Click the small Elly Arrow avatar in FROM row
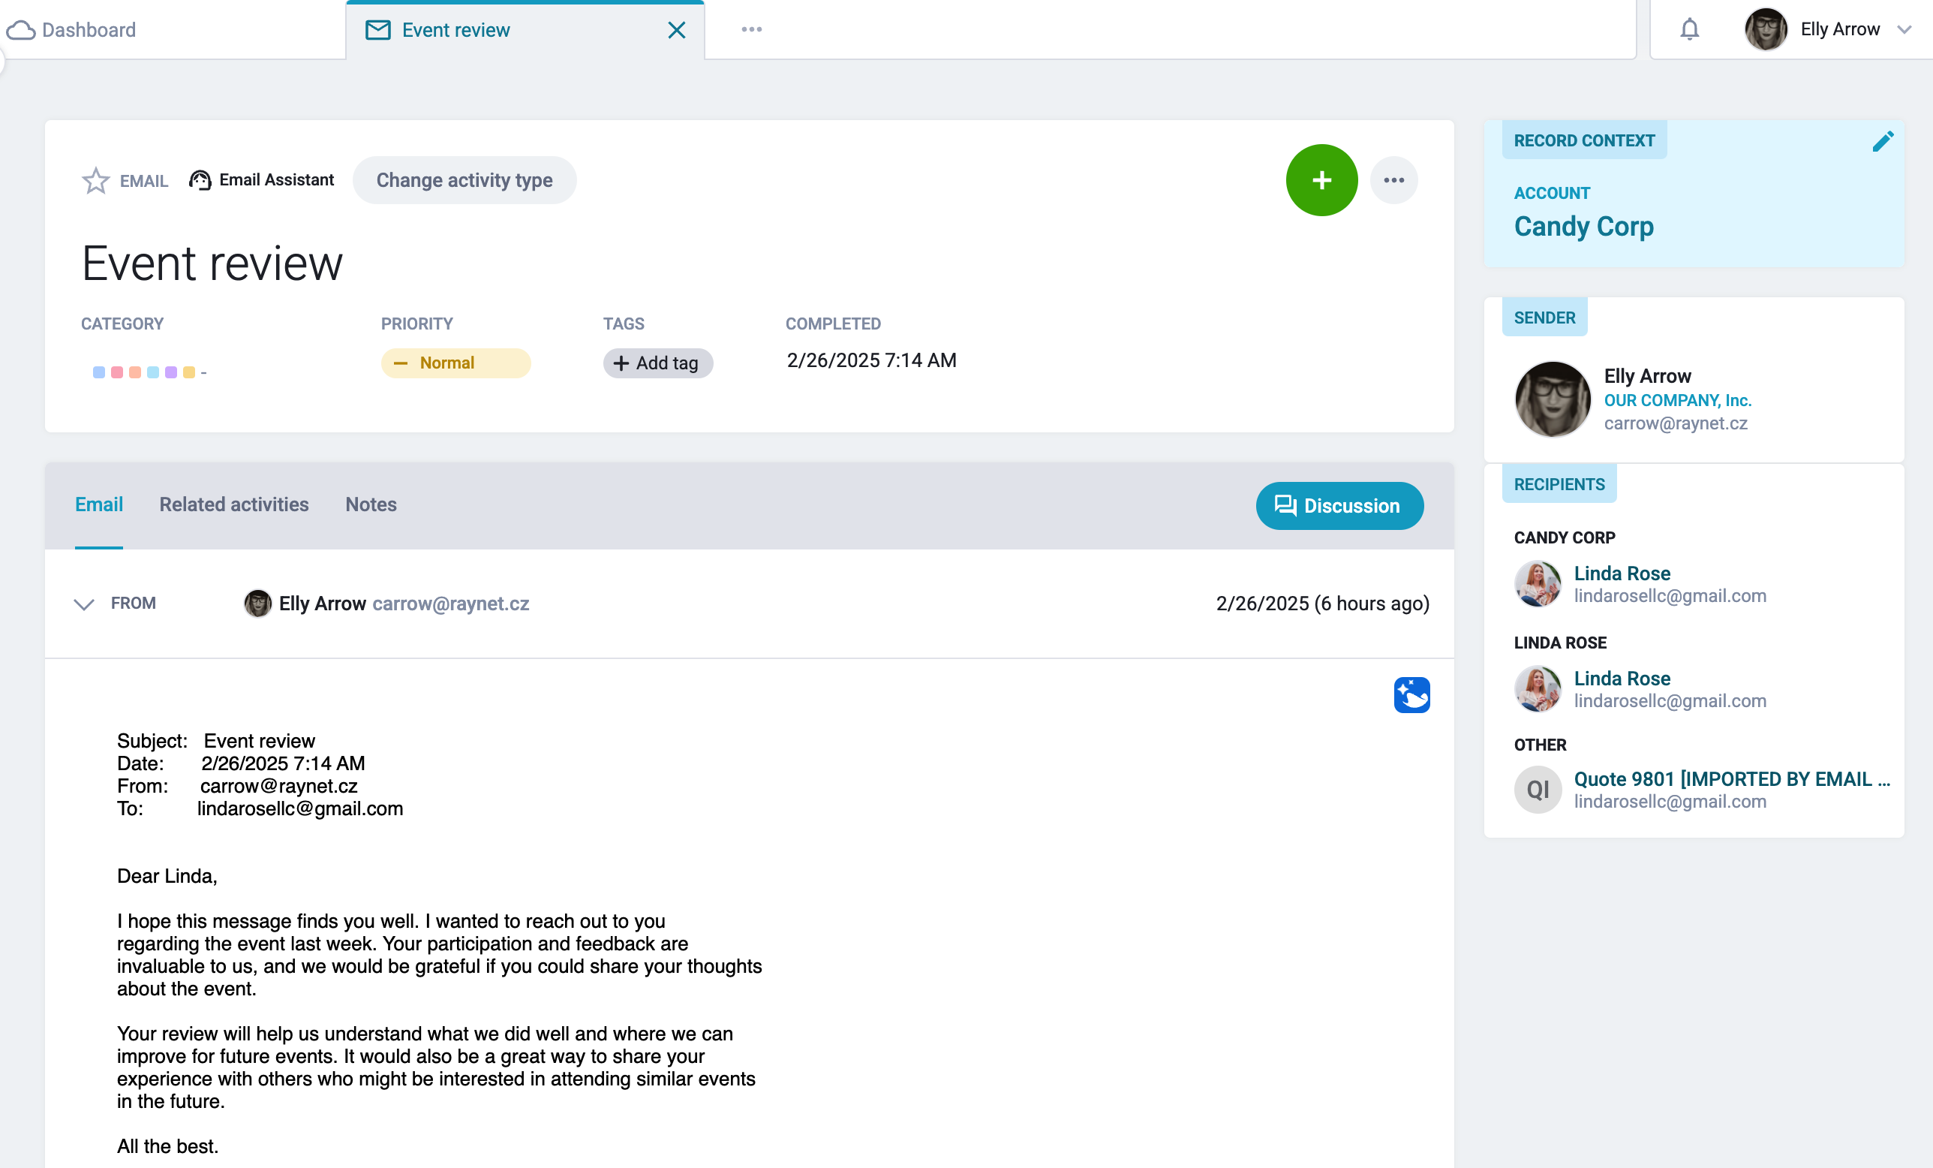 point(257,604)
